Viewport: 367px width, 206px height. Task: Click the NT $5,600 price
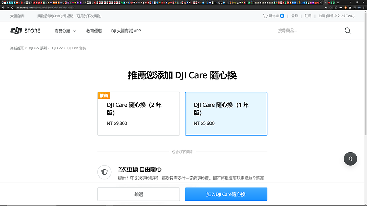[x=204, y=123]
